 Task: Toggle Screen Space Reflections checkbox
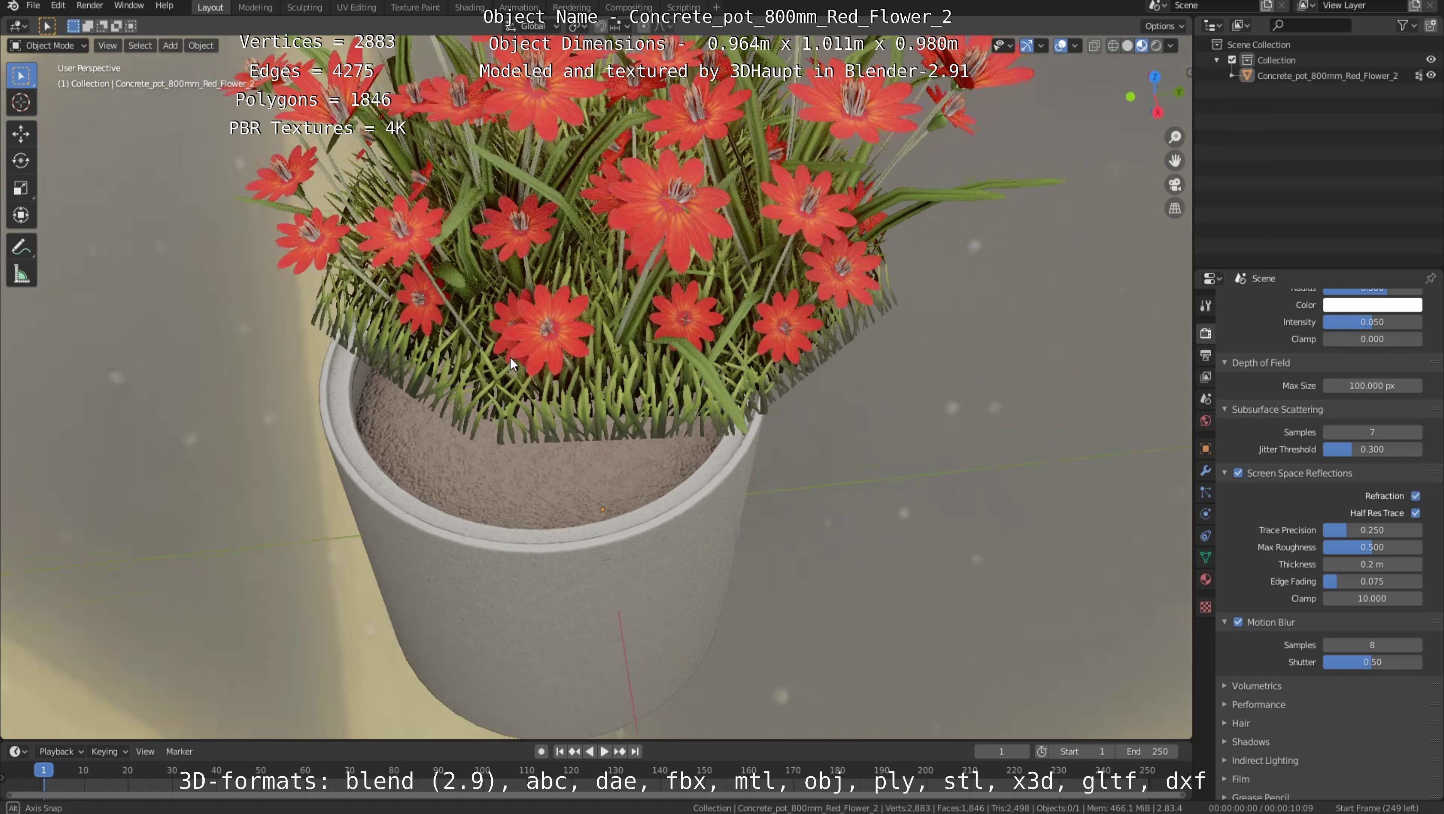[1238, 474]
